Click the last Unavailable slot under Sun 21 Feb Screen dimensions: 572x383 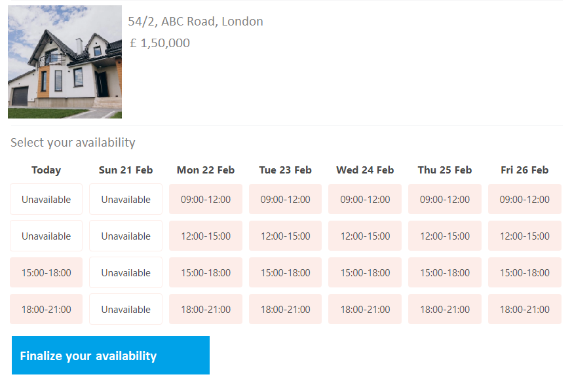(x=126, y=310)
